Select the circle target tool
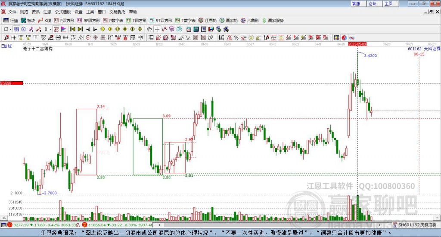The height and width of the screenshot is (237, 441). coord(88,37)
